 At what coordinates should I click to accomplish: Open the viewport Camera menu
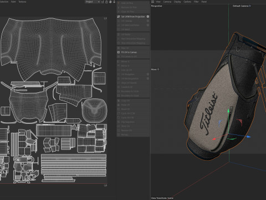click(167, 2)
